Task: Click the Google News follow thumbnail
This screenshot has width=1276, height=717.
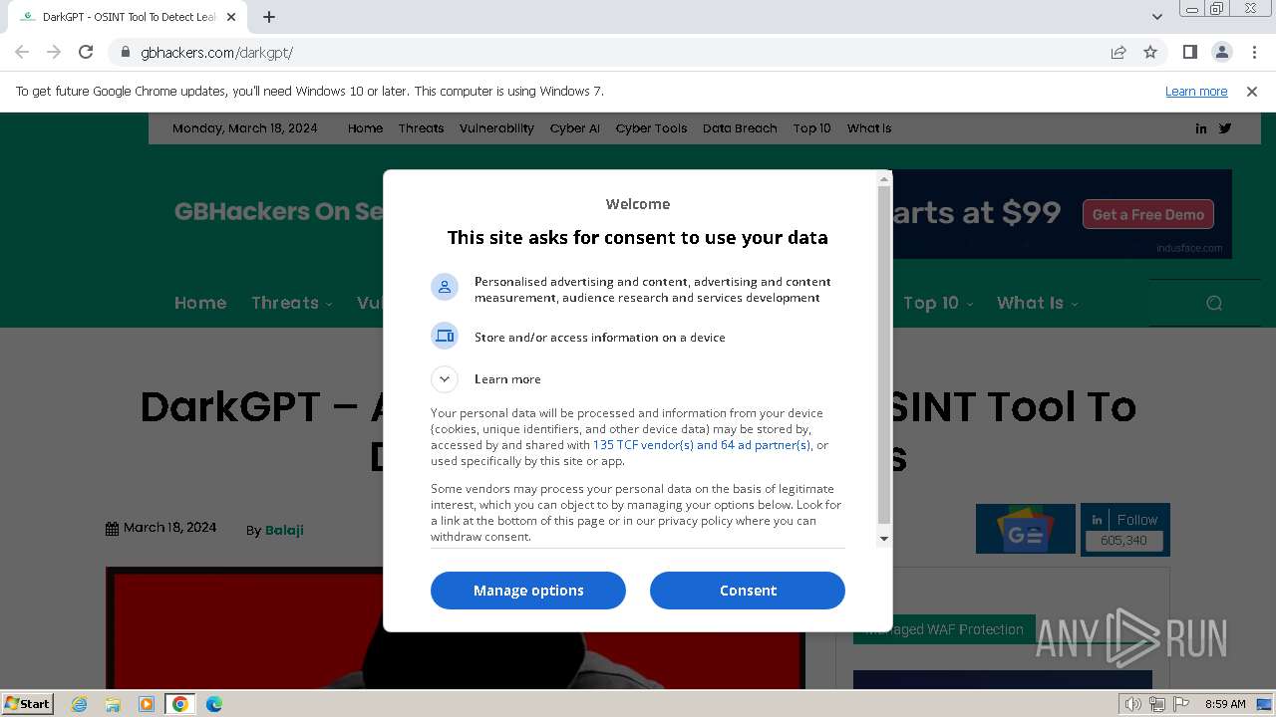Action: [1026, 529]
